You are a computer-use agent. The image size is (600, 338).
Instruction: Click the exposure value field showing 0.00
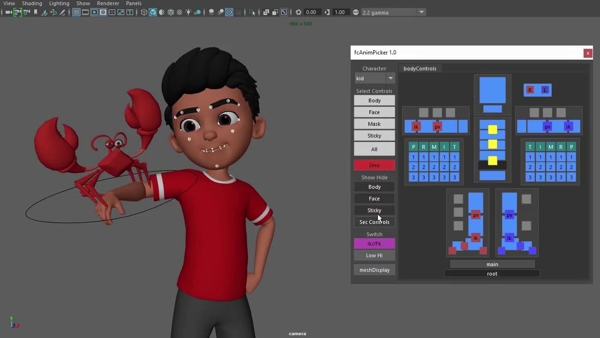pyautogui.click(x=311, y=12)
